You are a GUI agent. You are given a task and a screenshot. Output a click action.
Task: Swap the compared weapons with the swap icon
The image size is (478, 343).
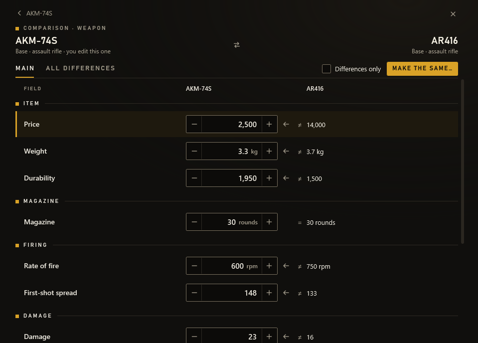point(237,45)
